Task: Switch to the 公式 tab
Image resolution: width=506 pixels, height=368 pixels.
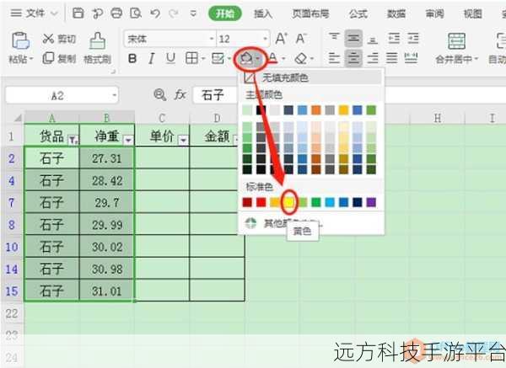Action: tap(358, 13)
